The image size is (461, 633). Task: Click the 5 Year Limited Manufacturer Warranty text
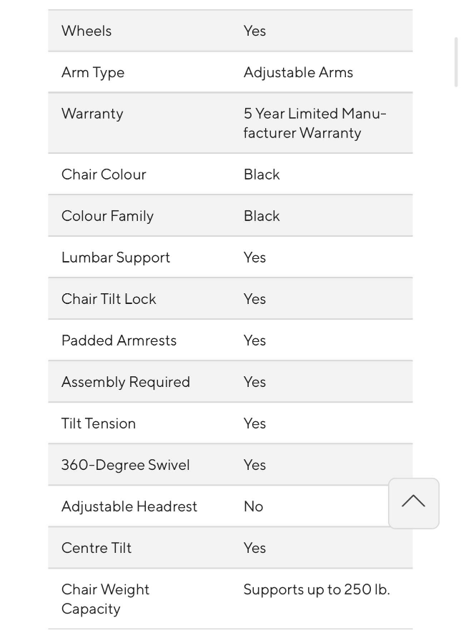click(x=314, y=123)
